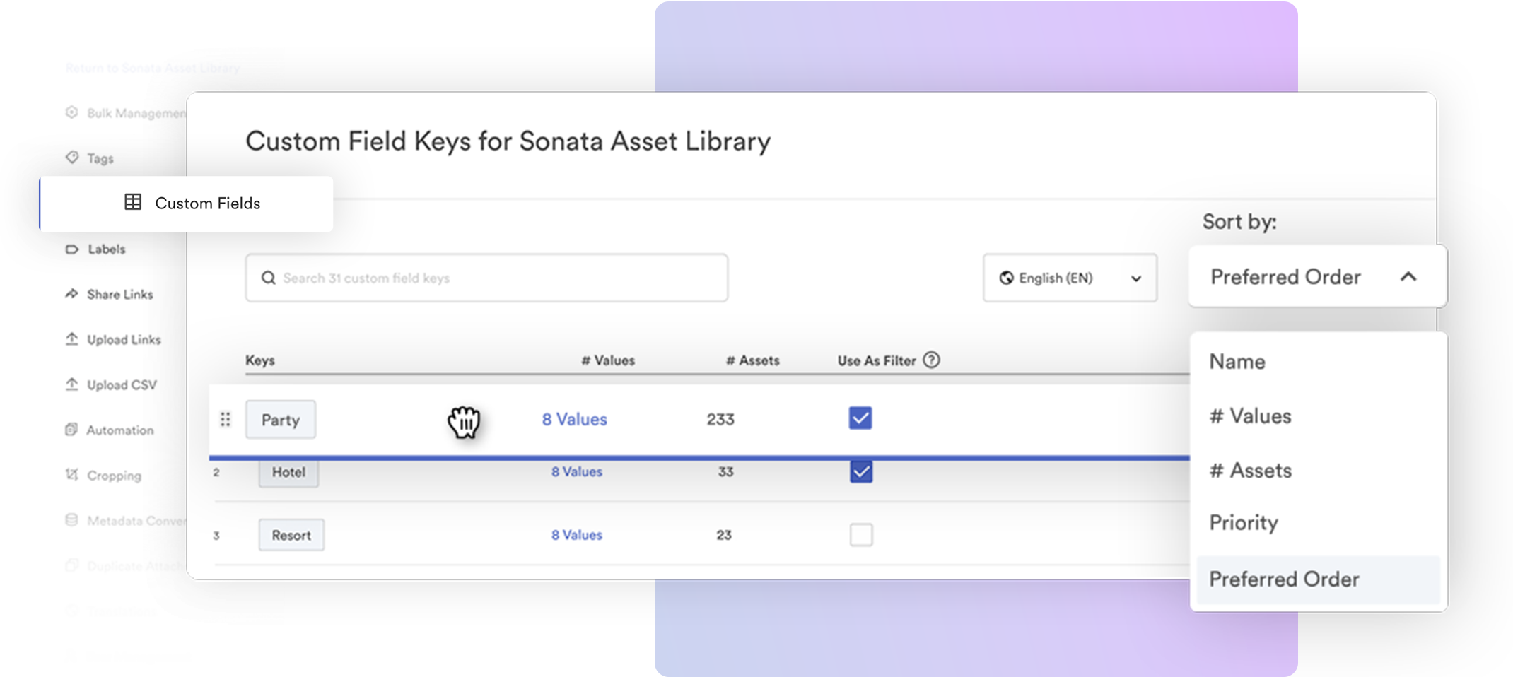Sort by Priority option
Screen dimensions: 1513x677
pos(1244,523)
